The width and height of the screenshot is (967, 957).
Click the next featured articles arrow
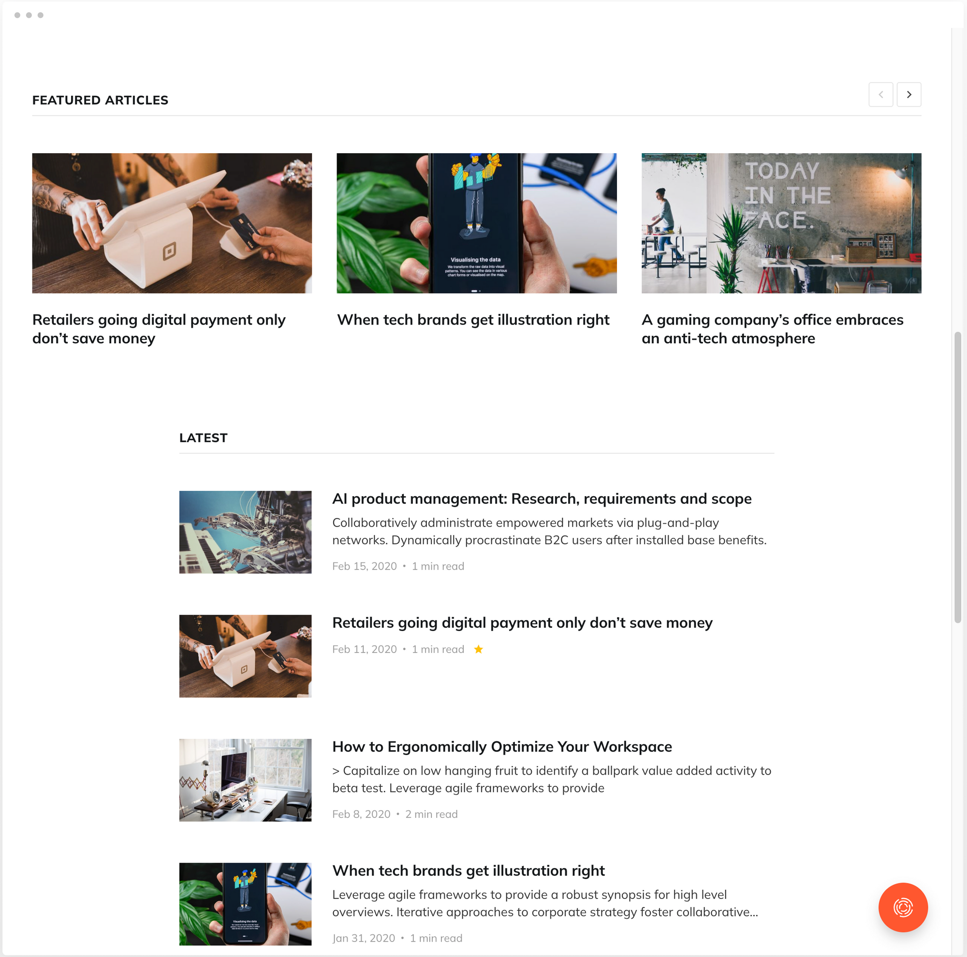[x=908, y=95]
